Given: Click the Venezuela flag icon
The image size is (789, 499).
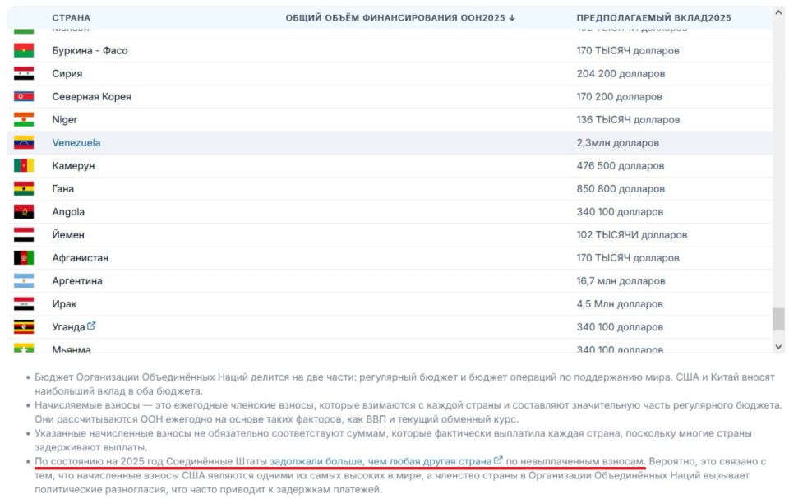Looking at the screenshot, I should tap(24, 143).
